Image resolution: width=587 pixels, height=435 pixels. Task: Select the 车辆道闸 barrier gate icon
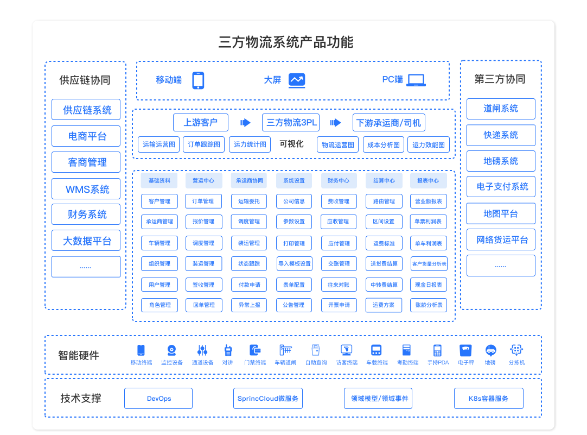(286, 350)
